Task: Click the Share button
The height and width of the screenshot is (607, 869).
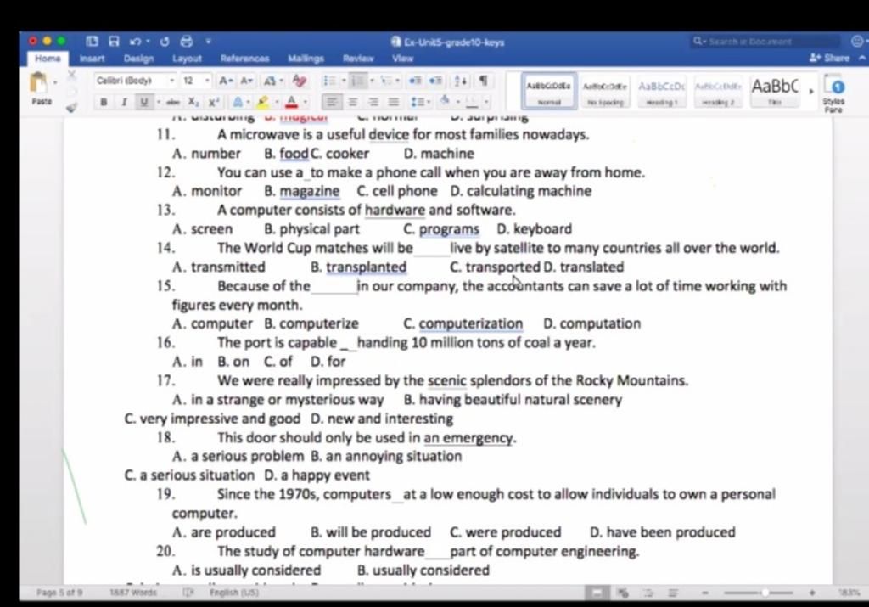Action: [830, 59]
